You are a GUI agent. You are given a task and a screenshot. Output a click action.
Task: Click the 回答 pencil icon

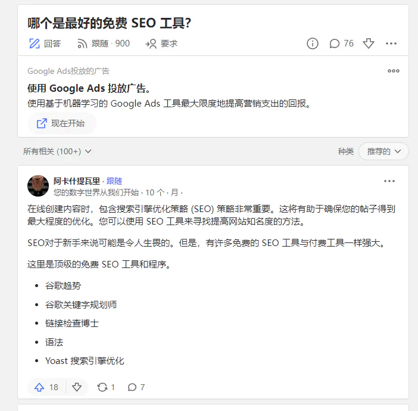pos(35,43)
